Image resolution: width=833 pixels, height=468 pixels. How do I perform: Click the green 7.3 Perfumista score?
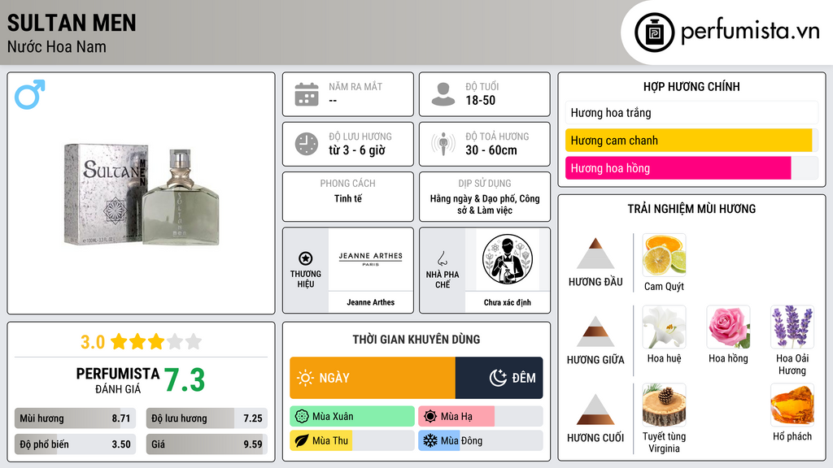click(x=185, y=380)
